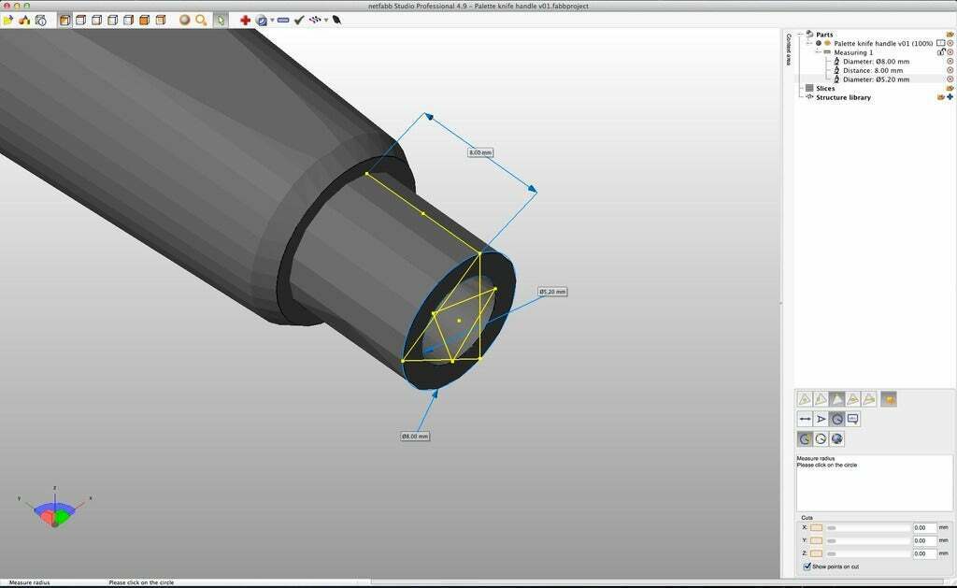Image resolution: width=957 pixels, height=588 pixels.
Task: Click the zoom to sphere icon
Action: [x=184, y=21]
